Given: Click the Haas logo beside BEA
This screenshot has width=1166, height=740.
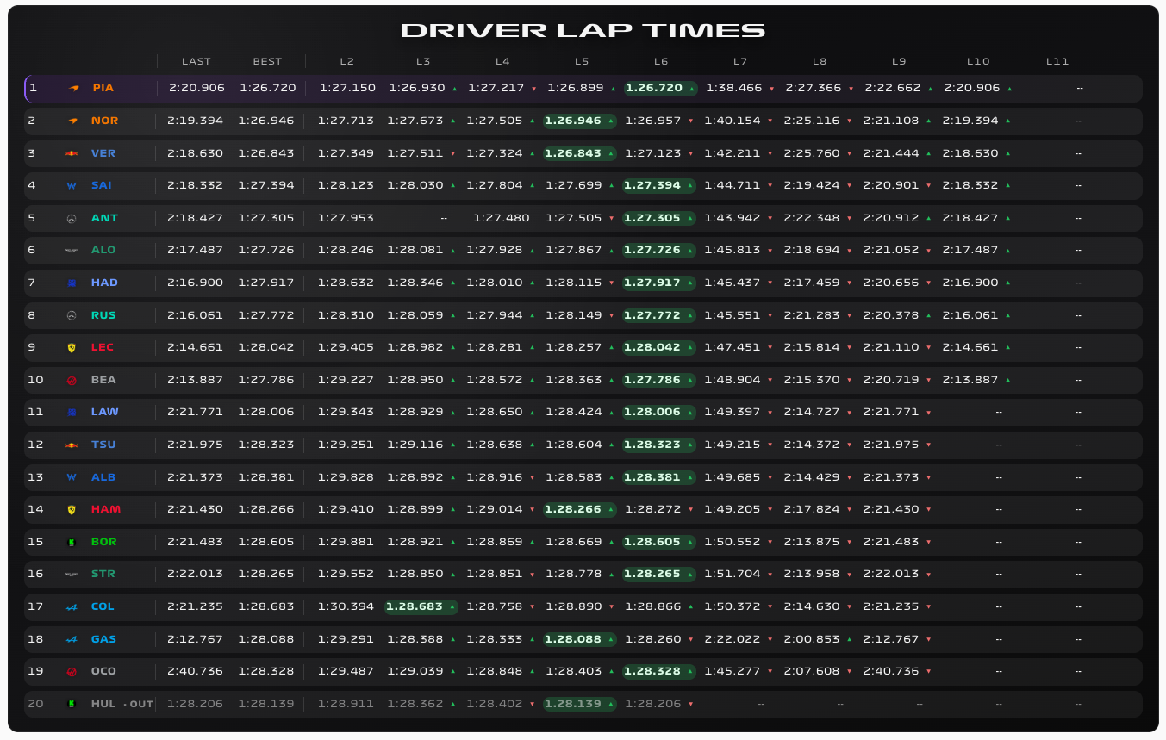Looking at the screenshot, I should (72, 381).
